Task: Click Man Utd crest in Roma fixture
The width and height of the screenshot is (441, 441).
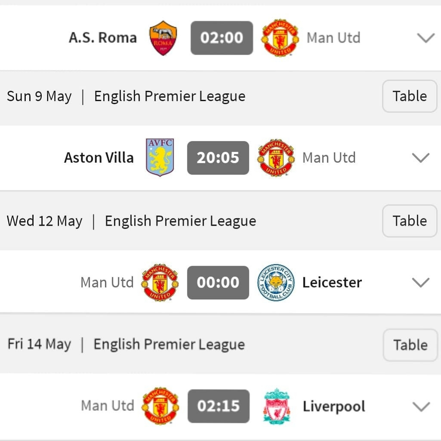Action: click(x=280, y=38)
